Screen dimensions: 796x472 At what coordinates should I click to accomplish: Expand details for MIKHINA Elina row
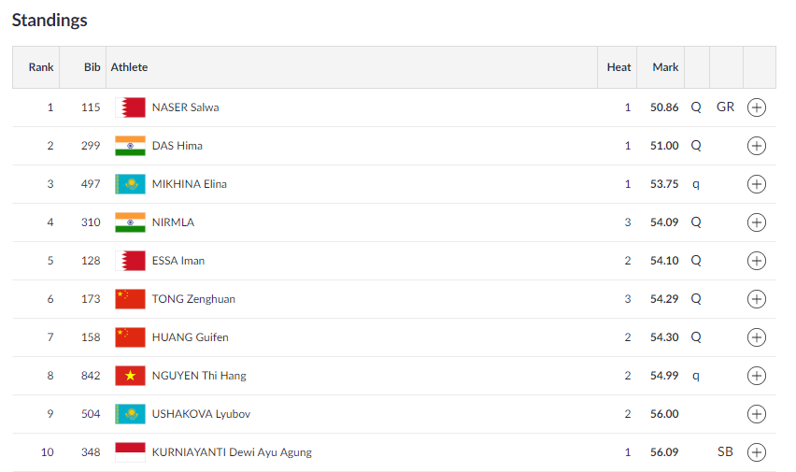point(757,184)
